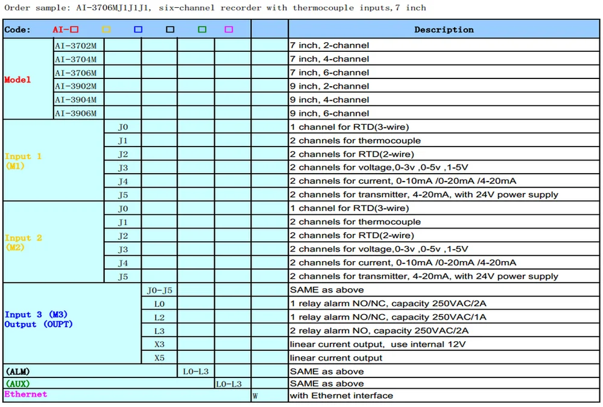Click description '7 inch, 6-channel'

pos(330,73)
